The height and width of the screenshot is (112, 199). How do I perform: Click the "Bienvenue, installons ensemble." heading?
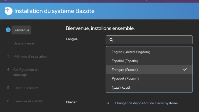point(100,28)
